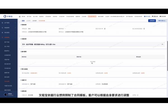Viewport: 168px width, 112px height.
Task: Collapse the 叉车 电动平衡重 equipment panel
Action: point(162,44)
